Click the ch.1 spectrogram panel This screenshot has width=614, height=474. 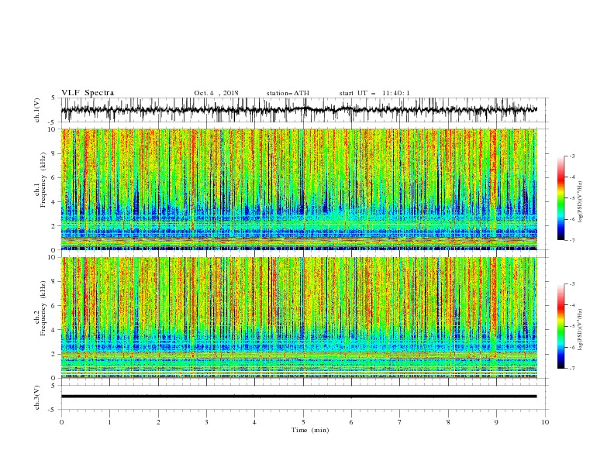tap(298, 189)
